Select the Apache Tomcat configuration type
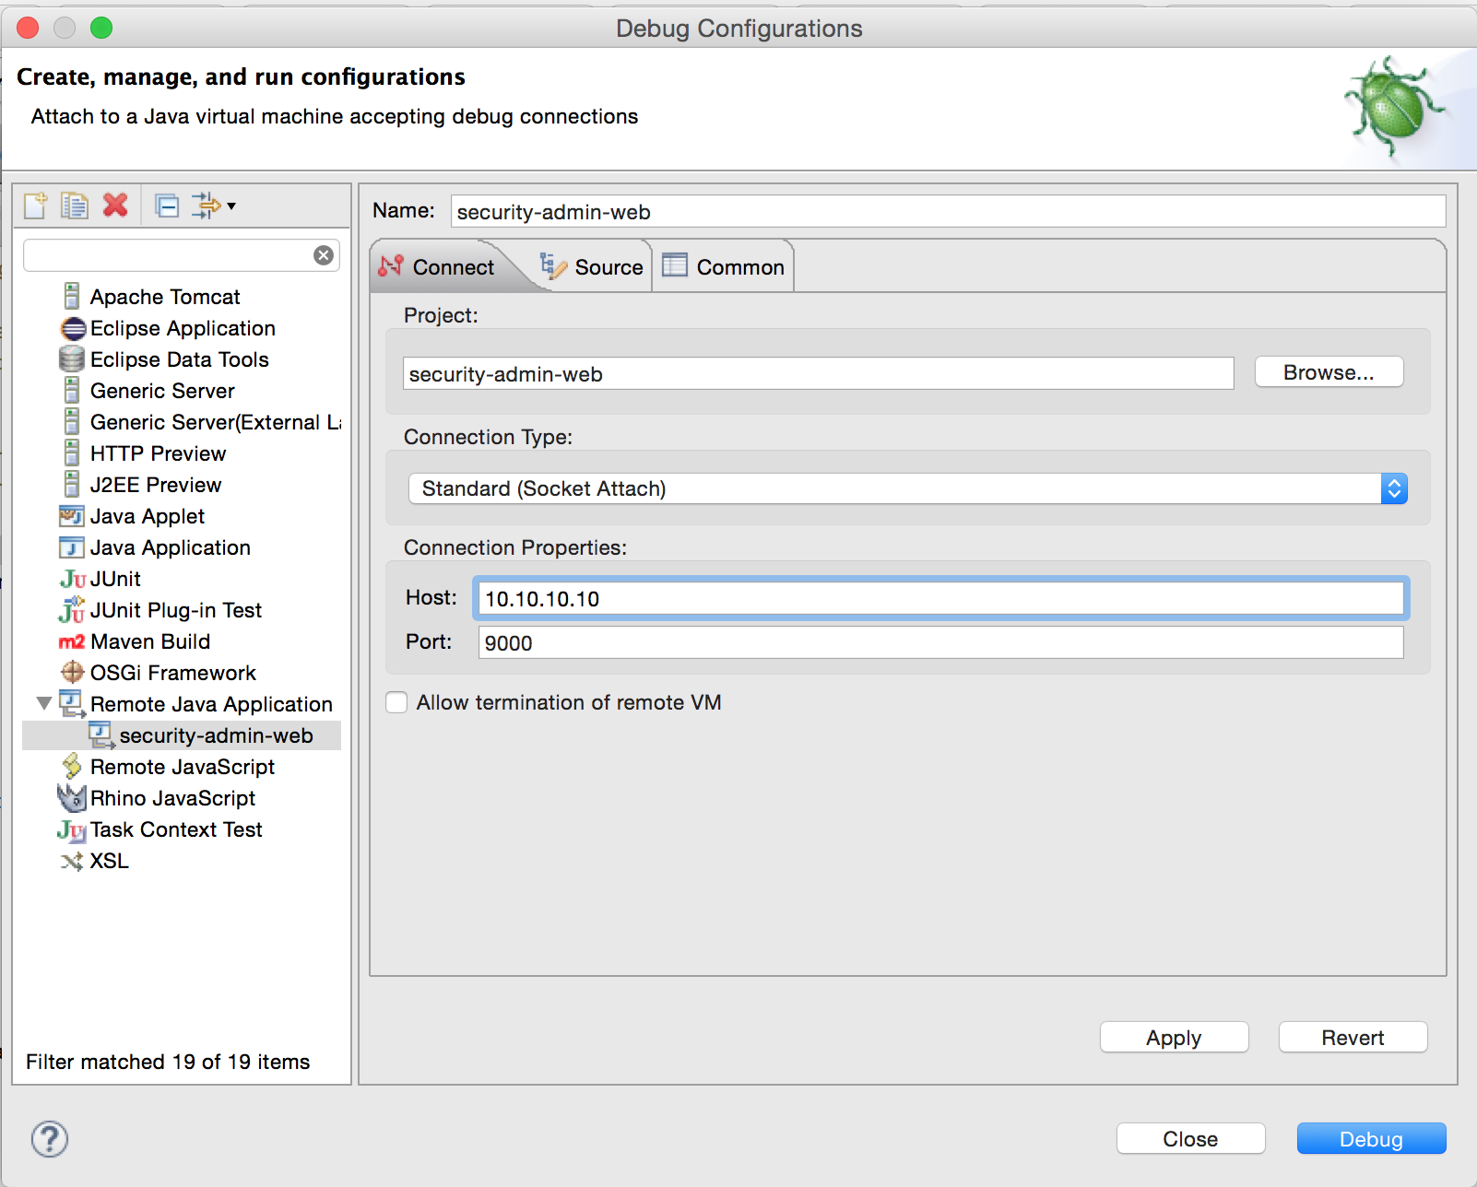 [x=164, y=297]
